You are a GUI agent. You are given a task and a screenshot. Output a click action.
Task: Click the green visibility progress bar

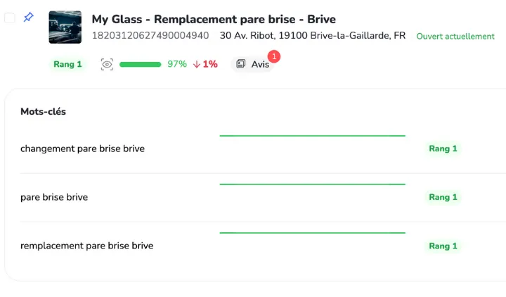141,64
